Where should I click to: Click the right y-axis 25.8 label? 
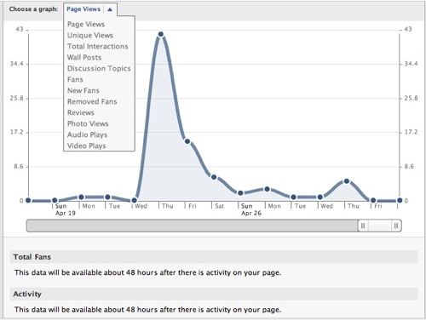coord(411,98)
